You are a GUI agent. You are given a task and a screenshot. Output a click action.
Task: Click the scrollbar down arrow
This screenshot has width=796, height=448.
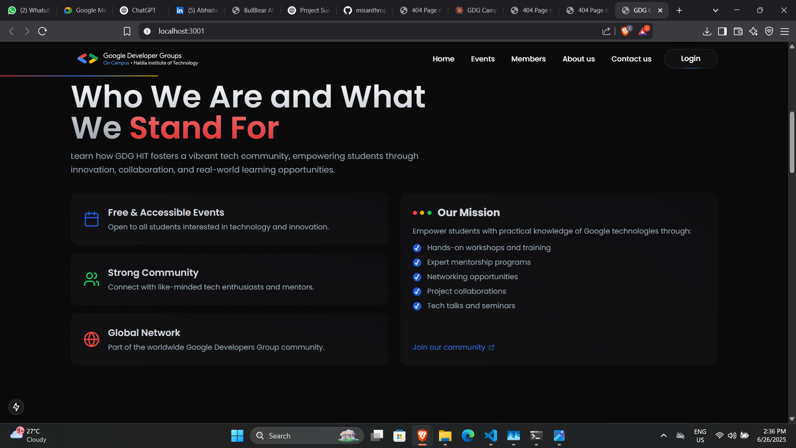(792, 419)
